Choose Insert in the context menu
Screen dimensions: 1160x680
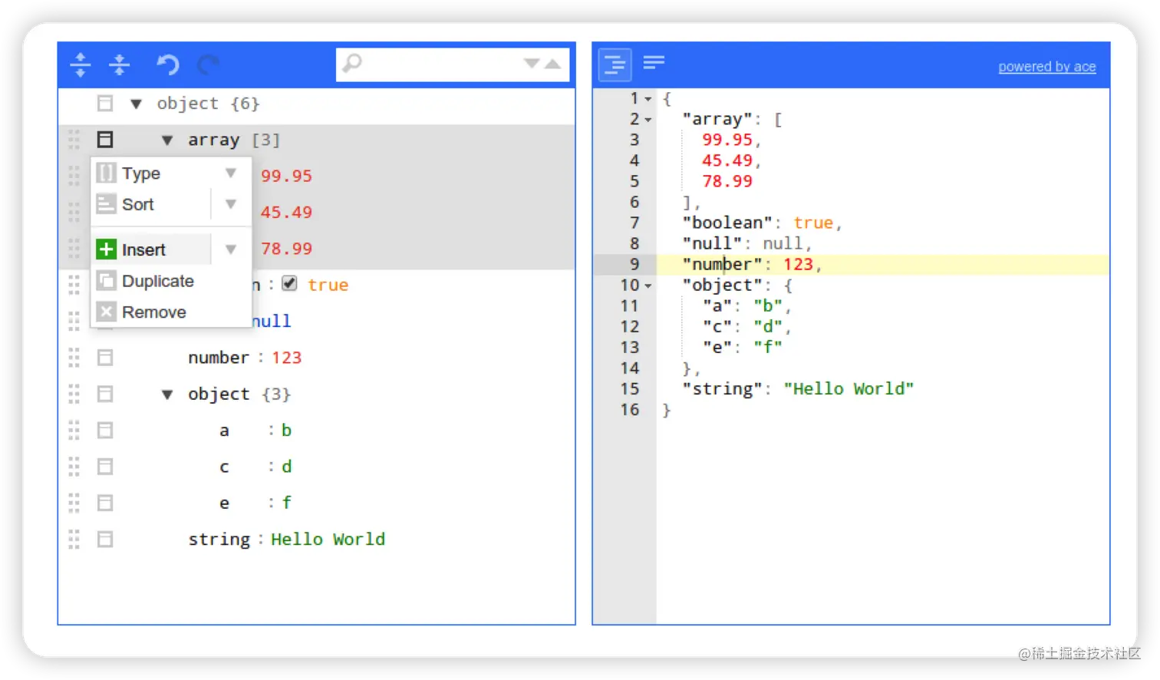pyautogui.click(x=151, y=249)
